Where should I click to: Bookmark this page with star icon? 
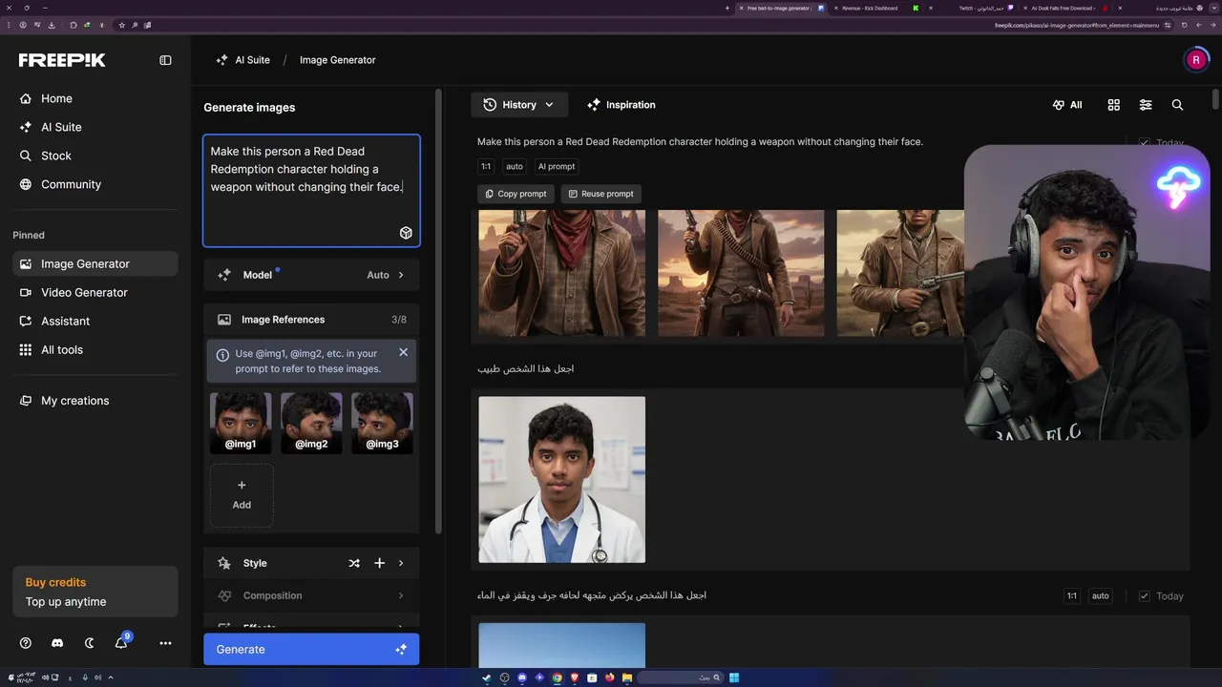click(121, 25)
